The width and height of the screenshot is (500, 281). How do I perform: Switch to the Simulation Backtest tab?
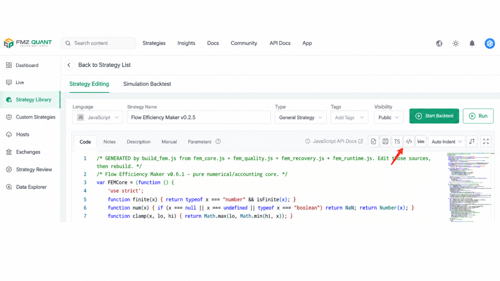[x=147, y=84]
